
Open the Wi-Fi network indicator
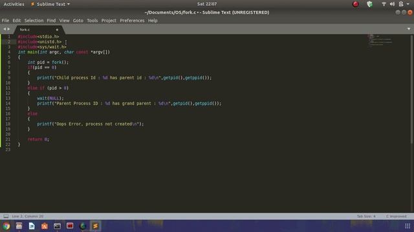click(384, 4)
